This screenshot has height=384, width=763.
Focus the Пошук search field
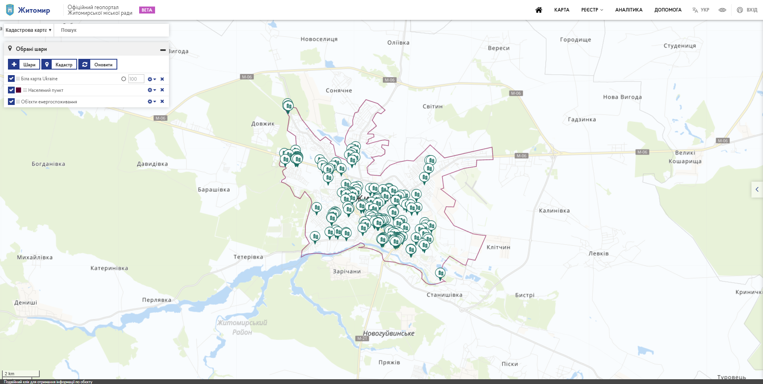[x=112, y=30]
